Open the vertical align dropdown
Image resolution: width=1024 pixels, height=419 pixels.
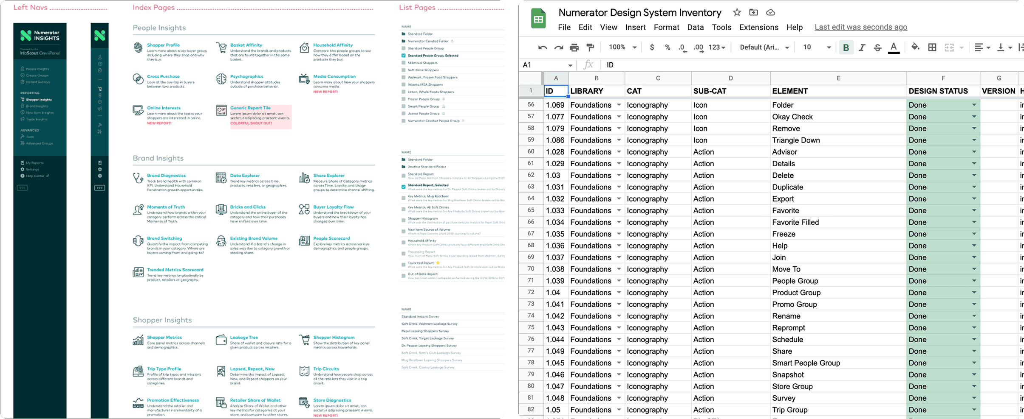(x=1004, y=47)
